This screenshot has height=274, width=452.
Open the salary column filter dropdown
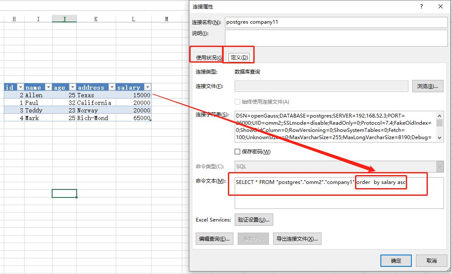click(147, 87)
